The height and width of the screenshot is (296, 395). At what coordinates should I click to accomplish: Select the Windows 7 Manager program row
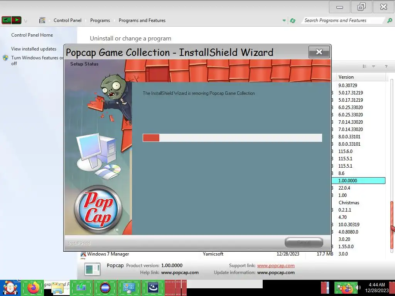pyautogui.click(x=233, y=254)
